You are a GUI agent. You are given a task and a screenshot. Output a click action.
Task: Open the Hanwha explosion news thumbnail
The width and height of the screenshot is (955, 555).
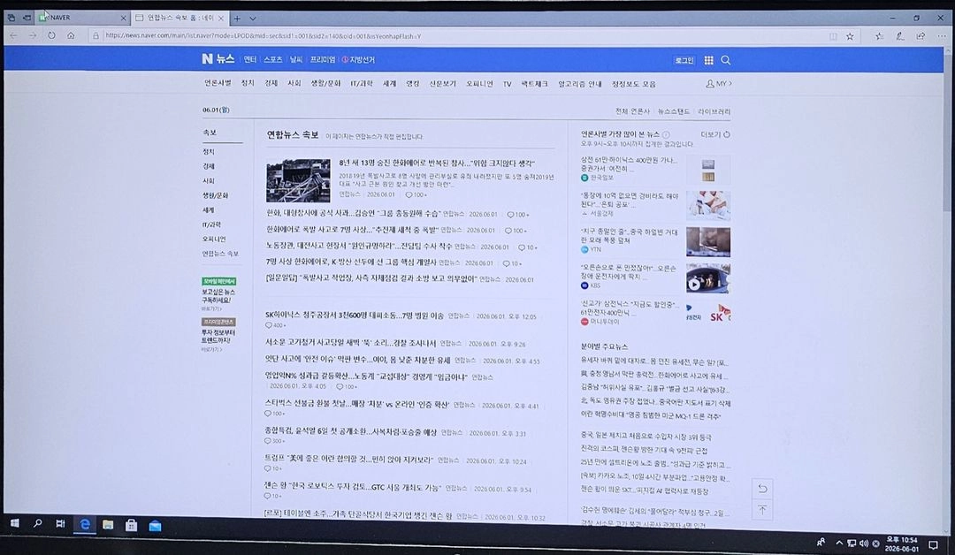299,180
